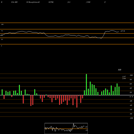Image resolution: width=134 pixels, height=134 pixels.
Task: Click the RSI 70 axis label
Action: [2, 31]
